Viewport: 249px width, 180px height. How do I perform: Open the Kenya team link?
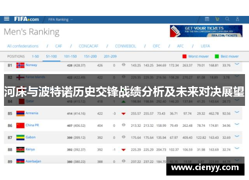(x=30, y=149)
